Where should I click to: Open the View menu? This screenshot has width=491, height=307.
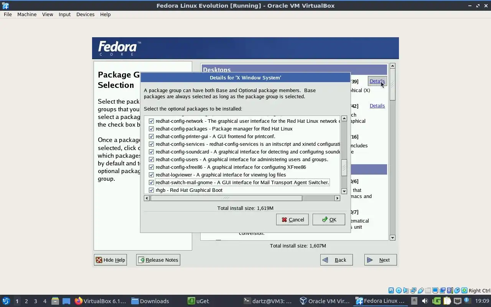48,14
